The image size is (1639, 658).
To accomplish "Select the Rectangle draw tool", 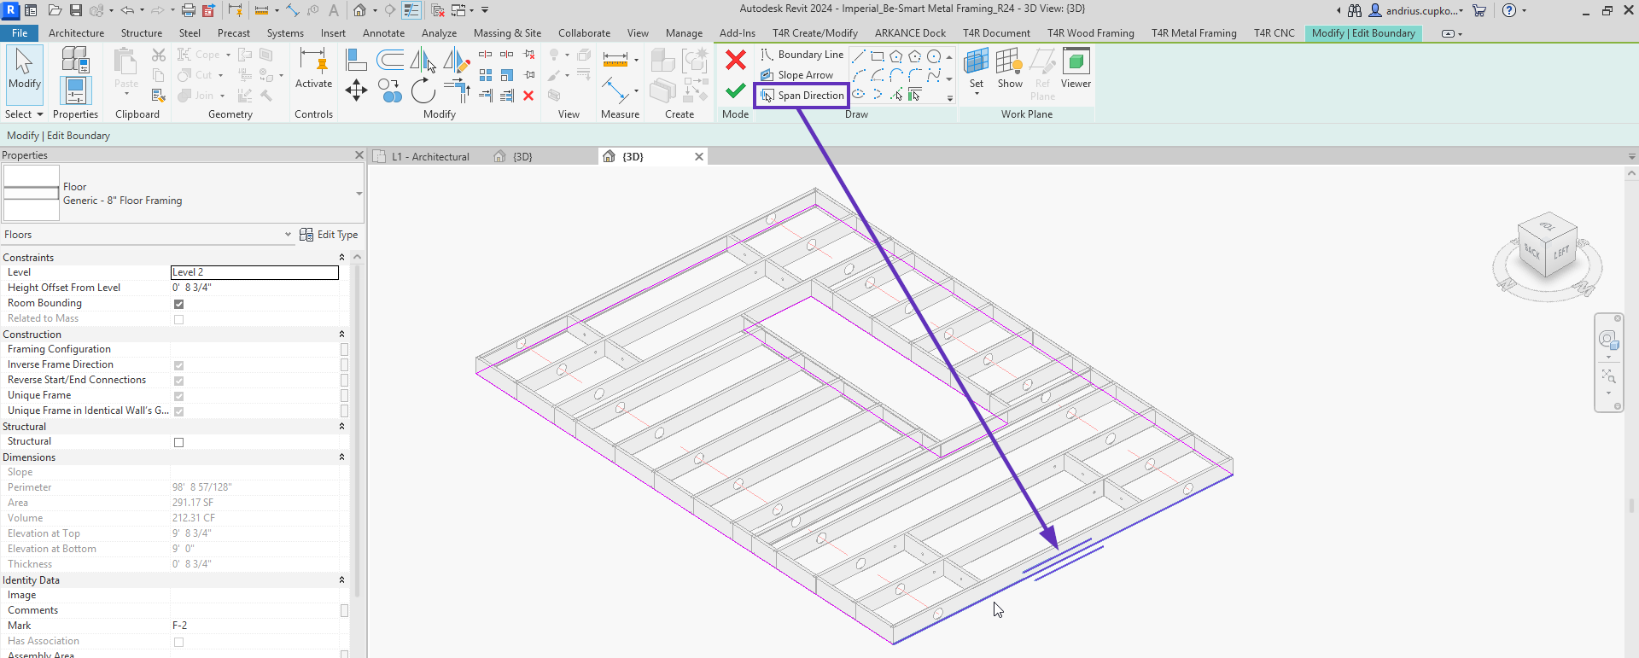I will (x=878, y=56).
